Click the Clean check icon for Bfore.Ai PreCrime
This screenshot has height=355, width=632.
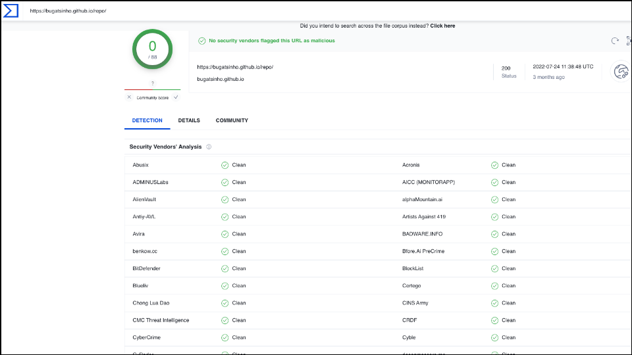click(x=494, y=252)
